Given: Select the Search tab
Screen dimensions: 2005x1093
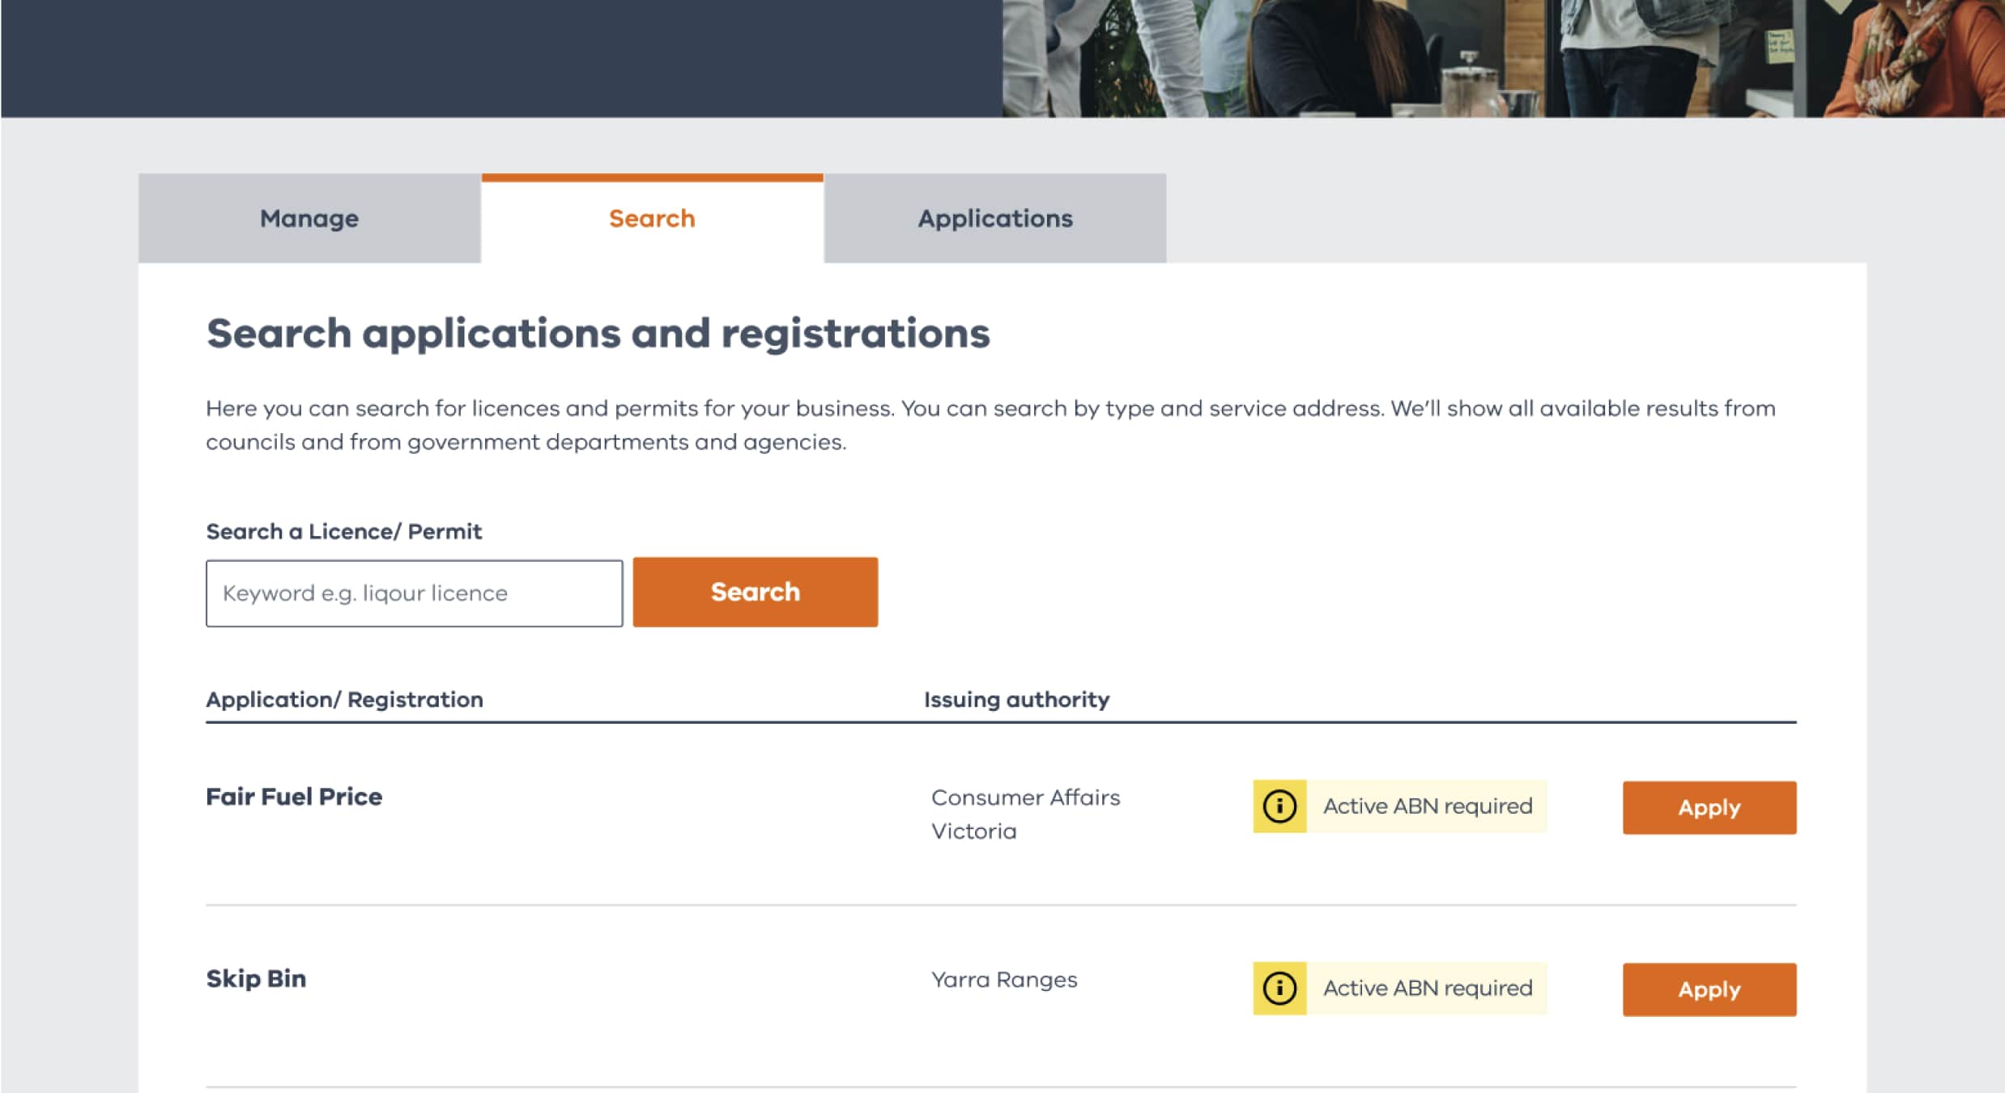Looking at the screenshot, I should tap(652, 219).
